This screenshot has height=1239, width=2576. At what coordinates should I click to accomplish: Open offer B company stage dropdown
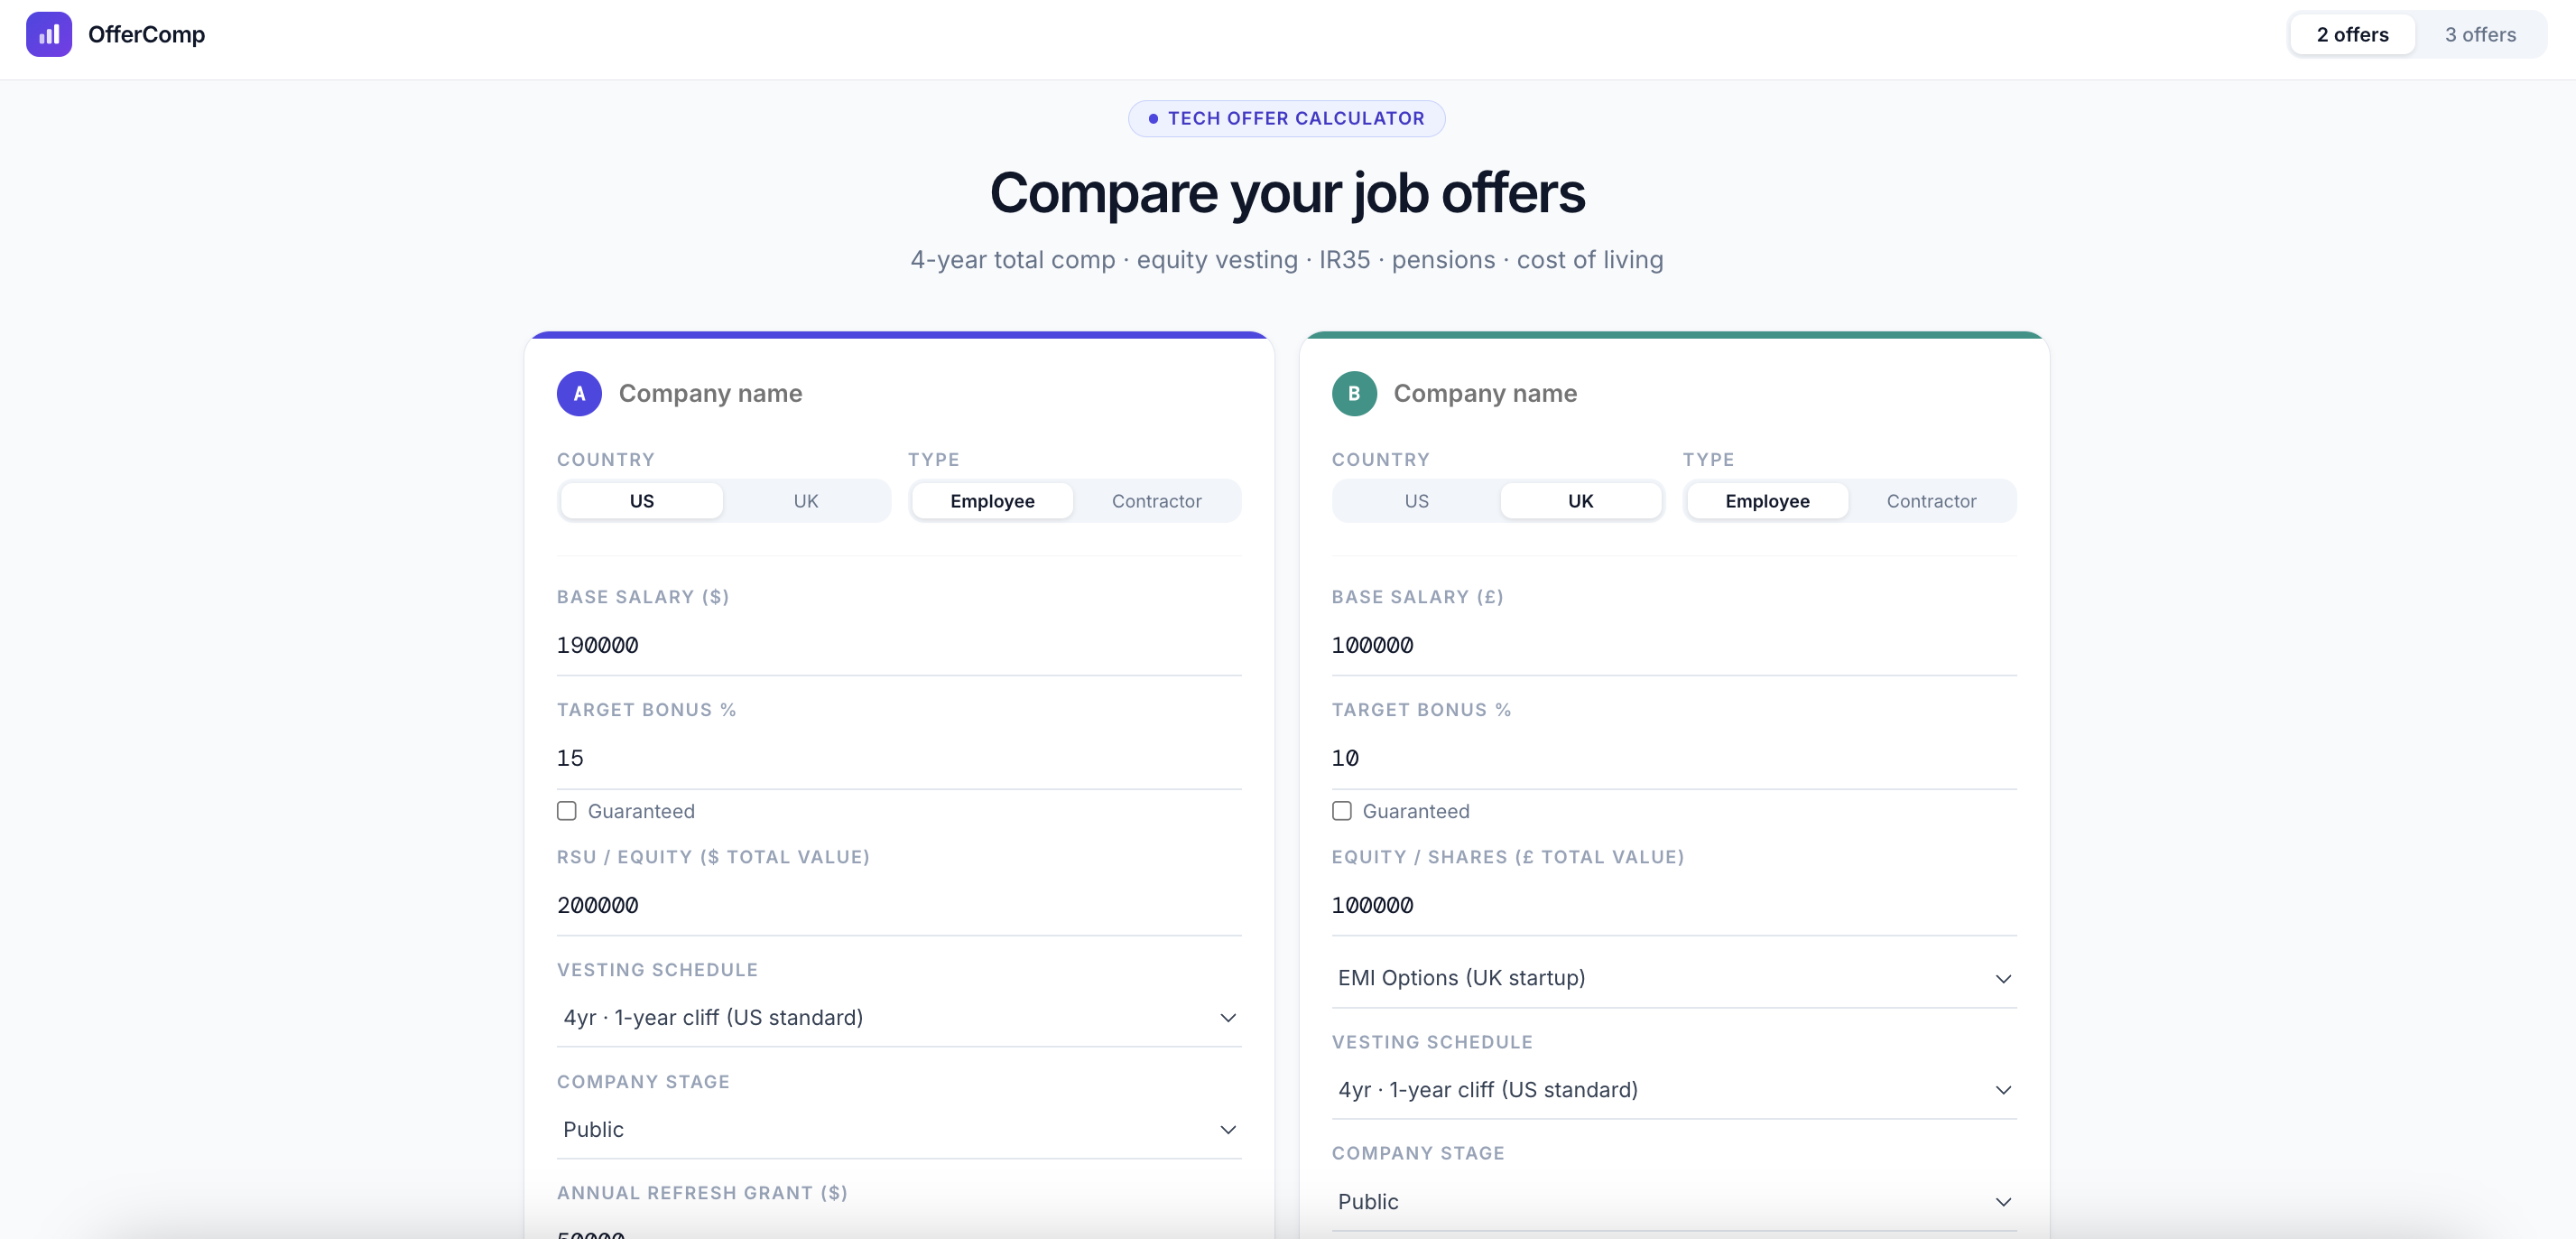pyautogui.click(x=1674, y=1202)
